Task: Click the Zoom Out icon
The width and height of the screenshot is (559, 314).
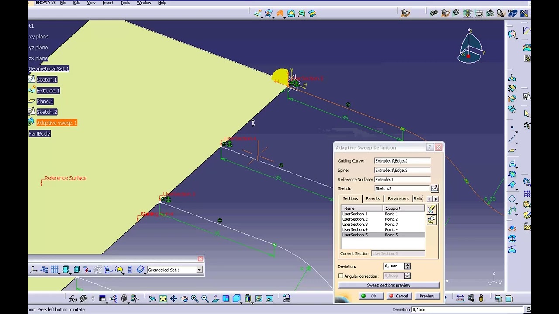Action: pyautogui.click(x=205, y=299)
